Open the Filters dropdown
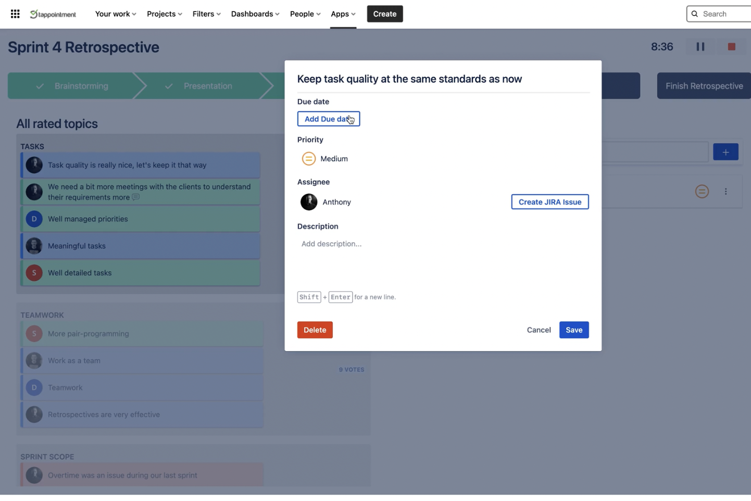This screenshot has width=751, height=501. pyautogui.click(x=206, y=14)
